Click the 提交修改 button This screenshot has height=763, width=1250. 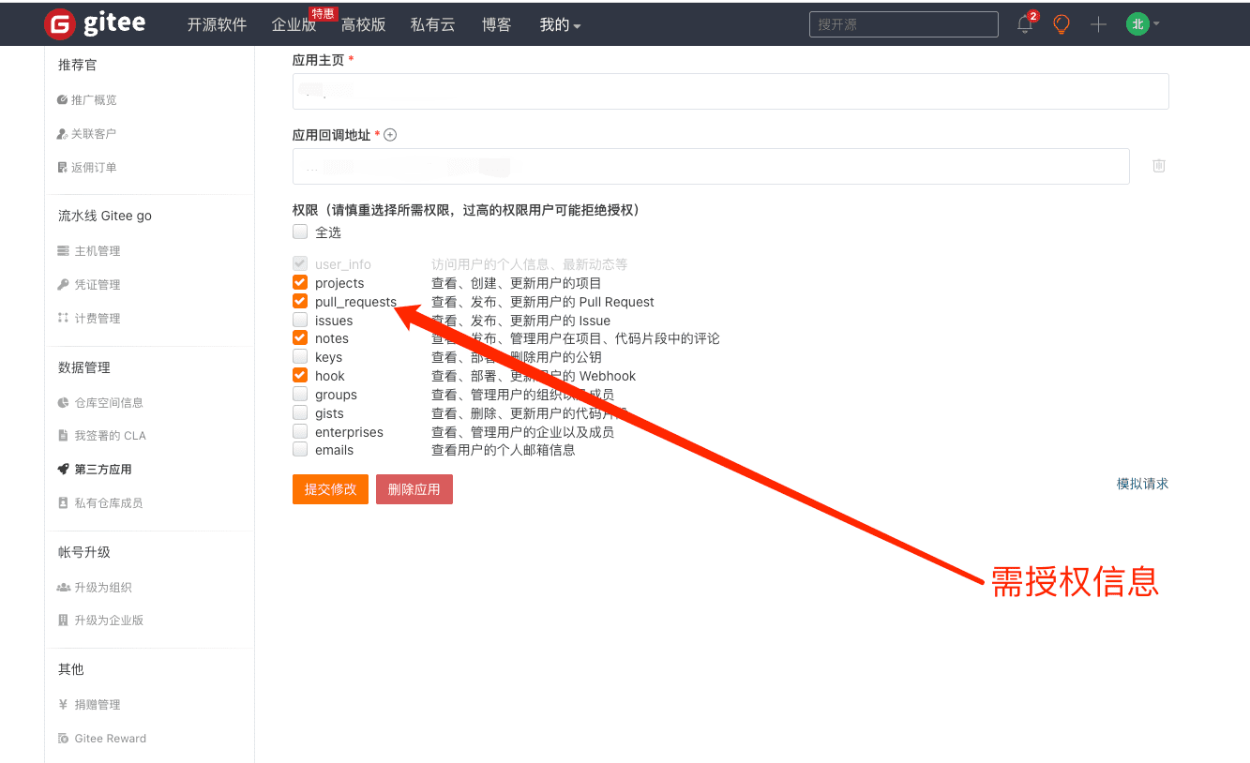tap(330, 489)
